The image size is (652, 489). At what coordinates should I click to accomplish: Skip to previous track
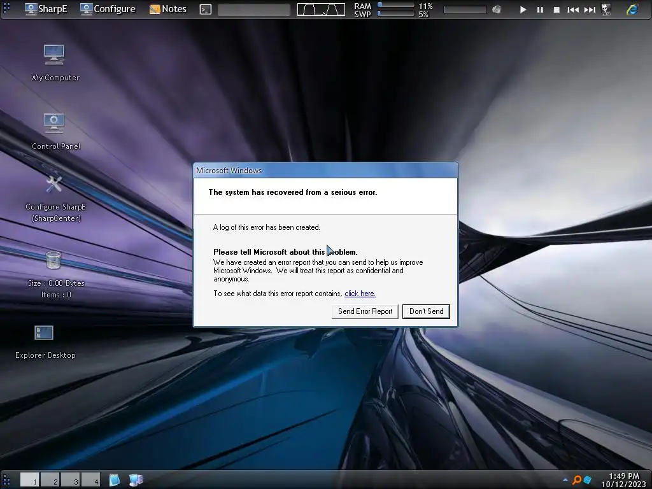573,10
